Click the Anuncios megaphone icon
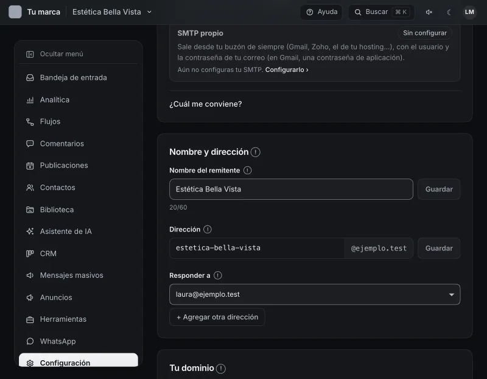 tap(30, 297)
